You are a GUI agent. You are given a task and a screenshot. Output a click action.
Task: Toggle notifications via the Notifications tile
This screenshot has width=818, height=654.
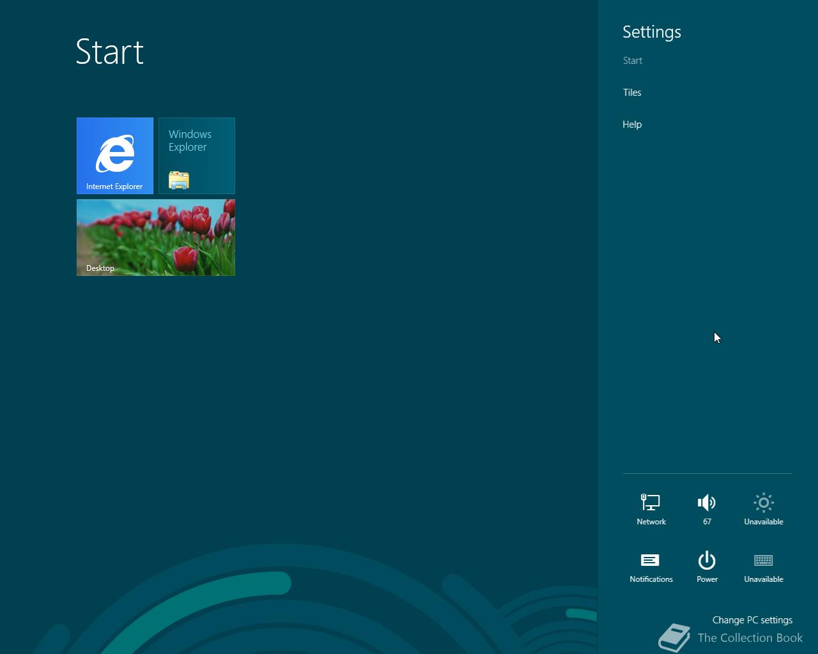651,566
